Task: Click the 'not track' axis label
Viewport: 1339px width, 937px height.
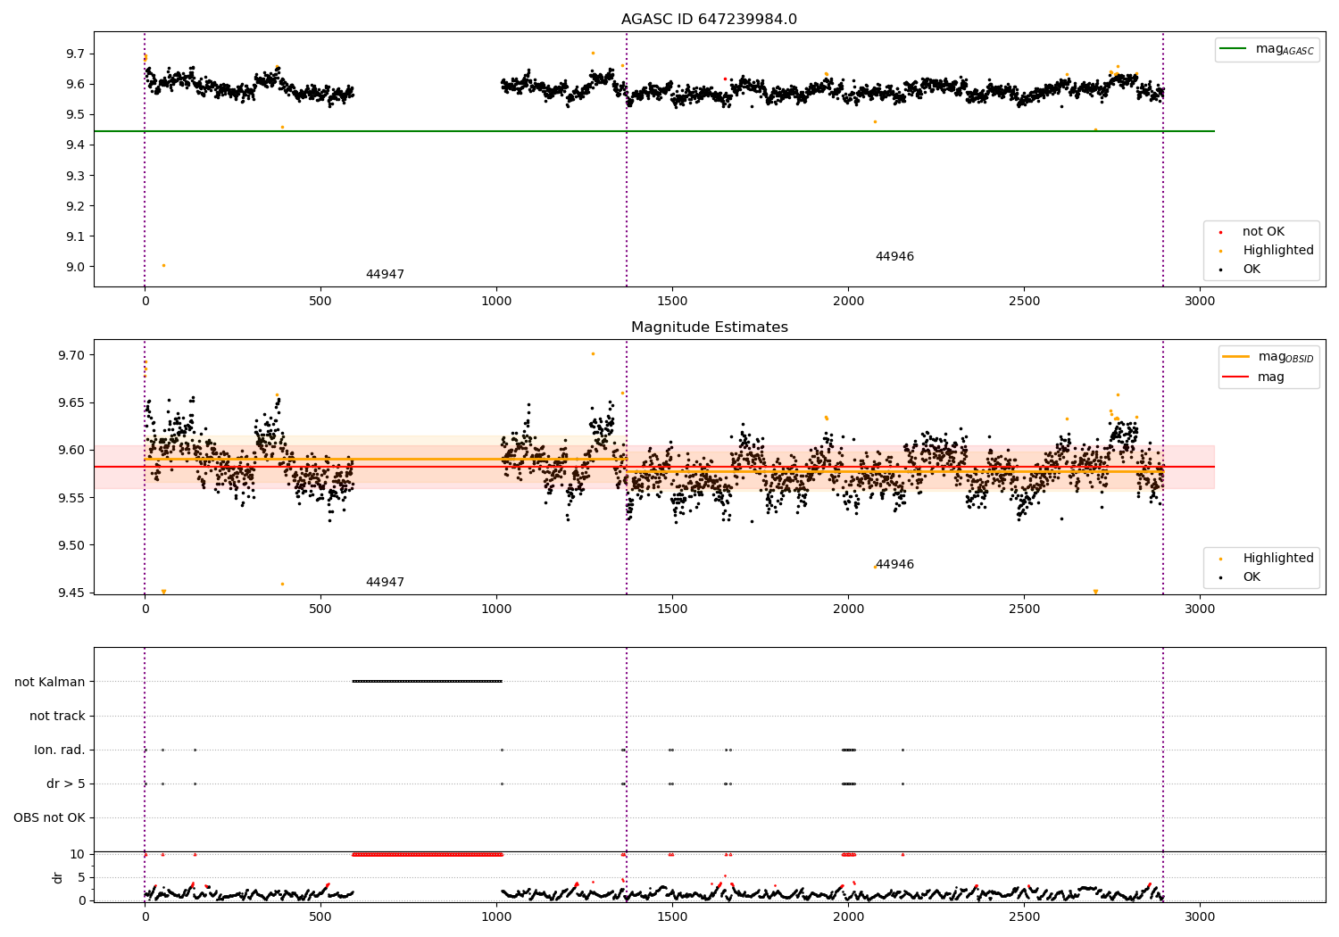Action: 57,716
